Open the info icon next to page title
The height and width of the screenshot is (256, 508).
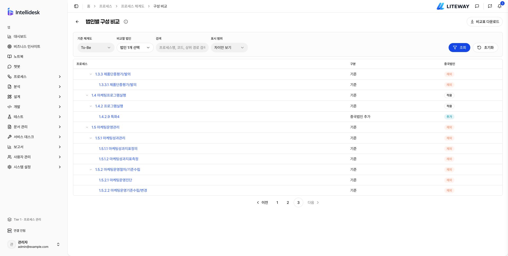tap(126, 22)
